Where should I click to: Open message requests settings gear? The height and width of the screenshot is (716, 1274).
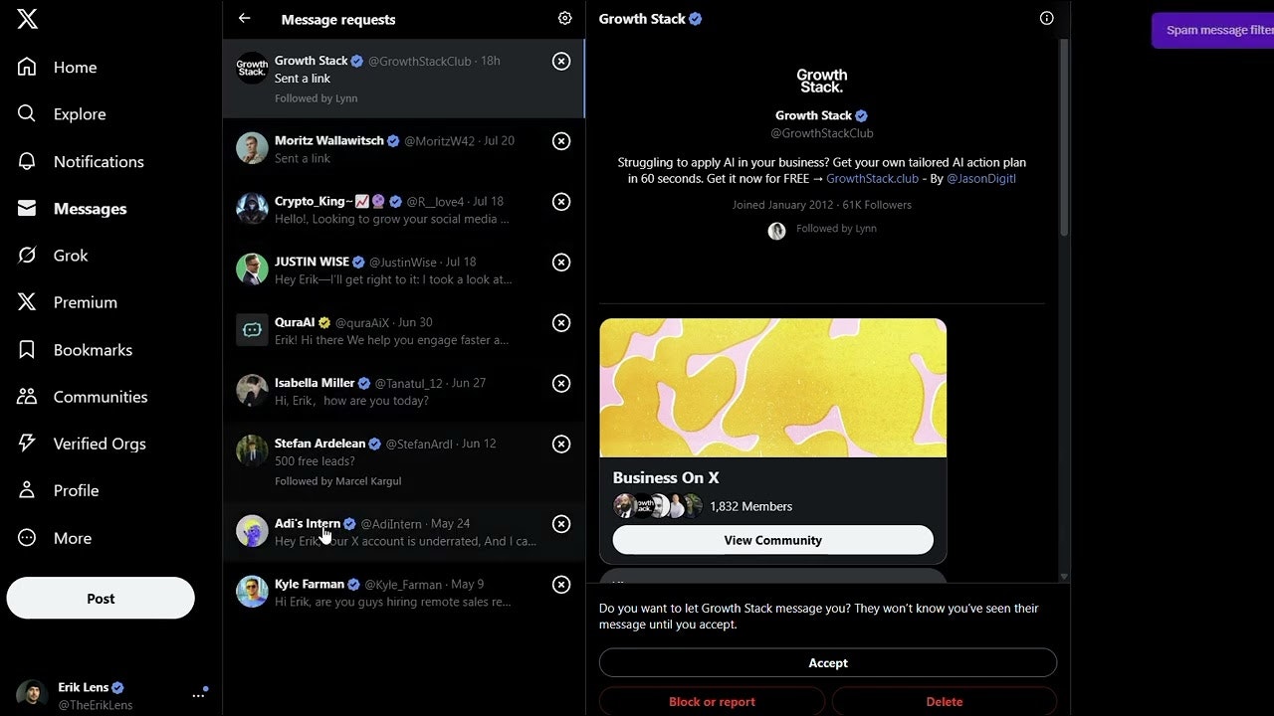[x=565, y=18]
